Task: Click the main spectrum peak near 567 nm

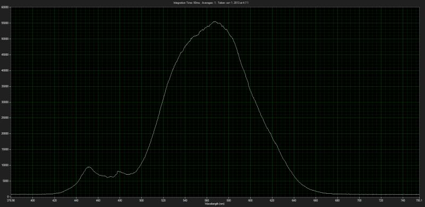Action: (215, 22)
